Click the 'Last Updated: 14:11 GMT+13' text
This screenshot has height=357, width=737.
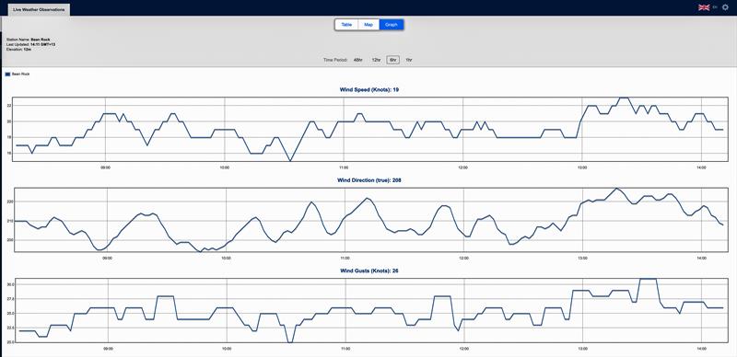point(31,44)
